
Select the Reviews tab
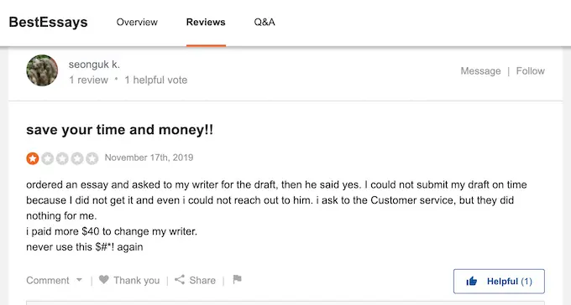click(206, 22)
